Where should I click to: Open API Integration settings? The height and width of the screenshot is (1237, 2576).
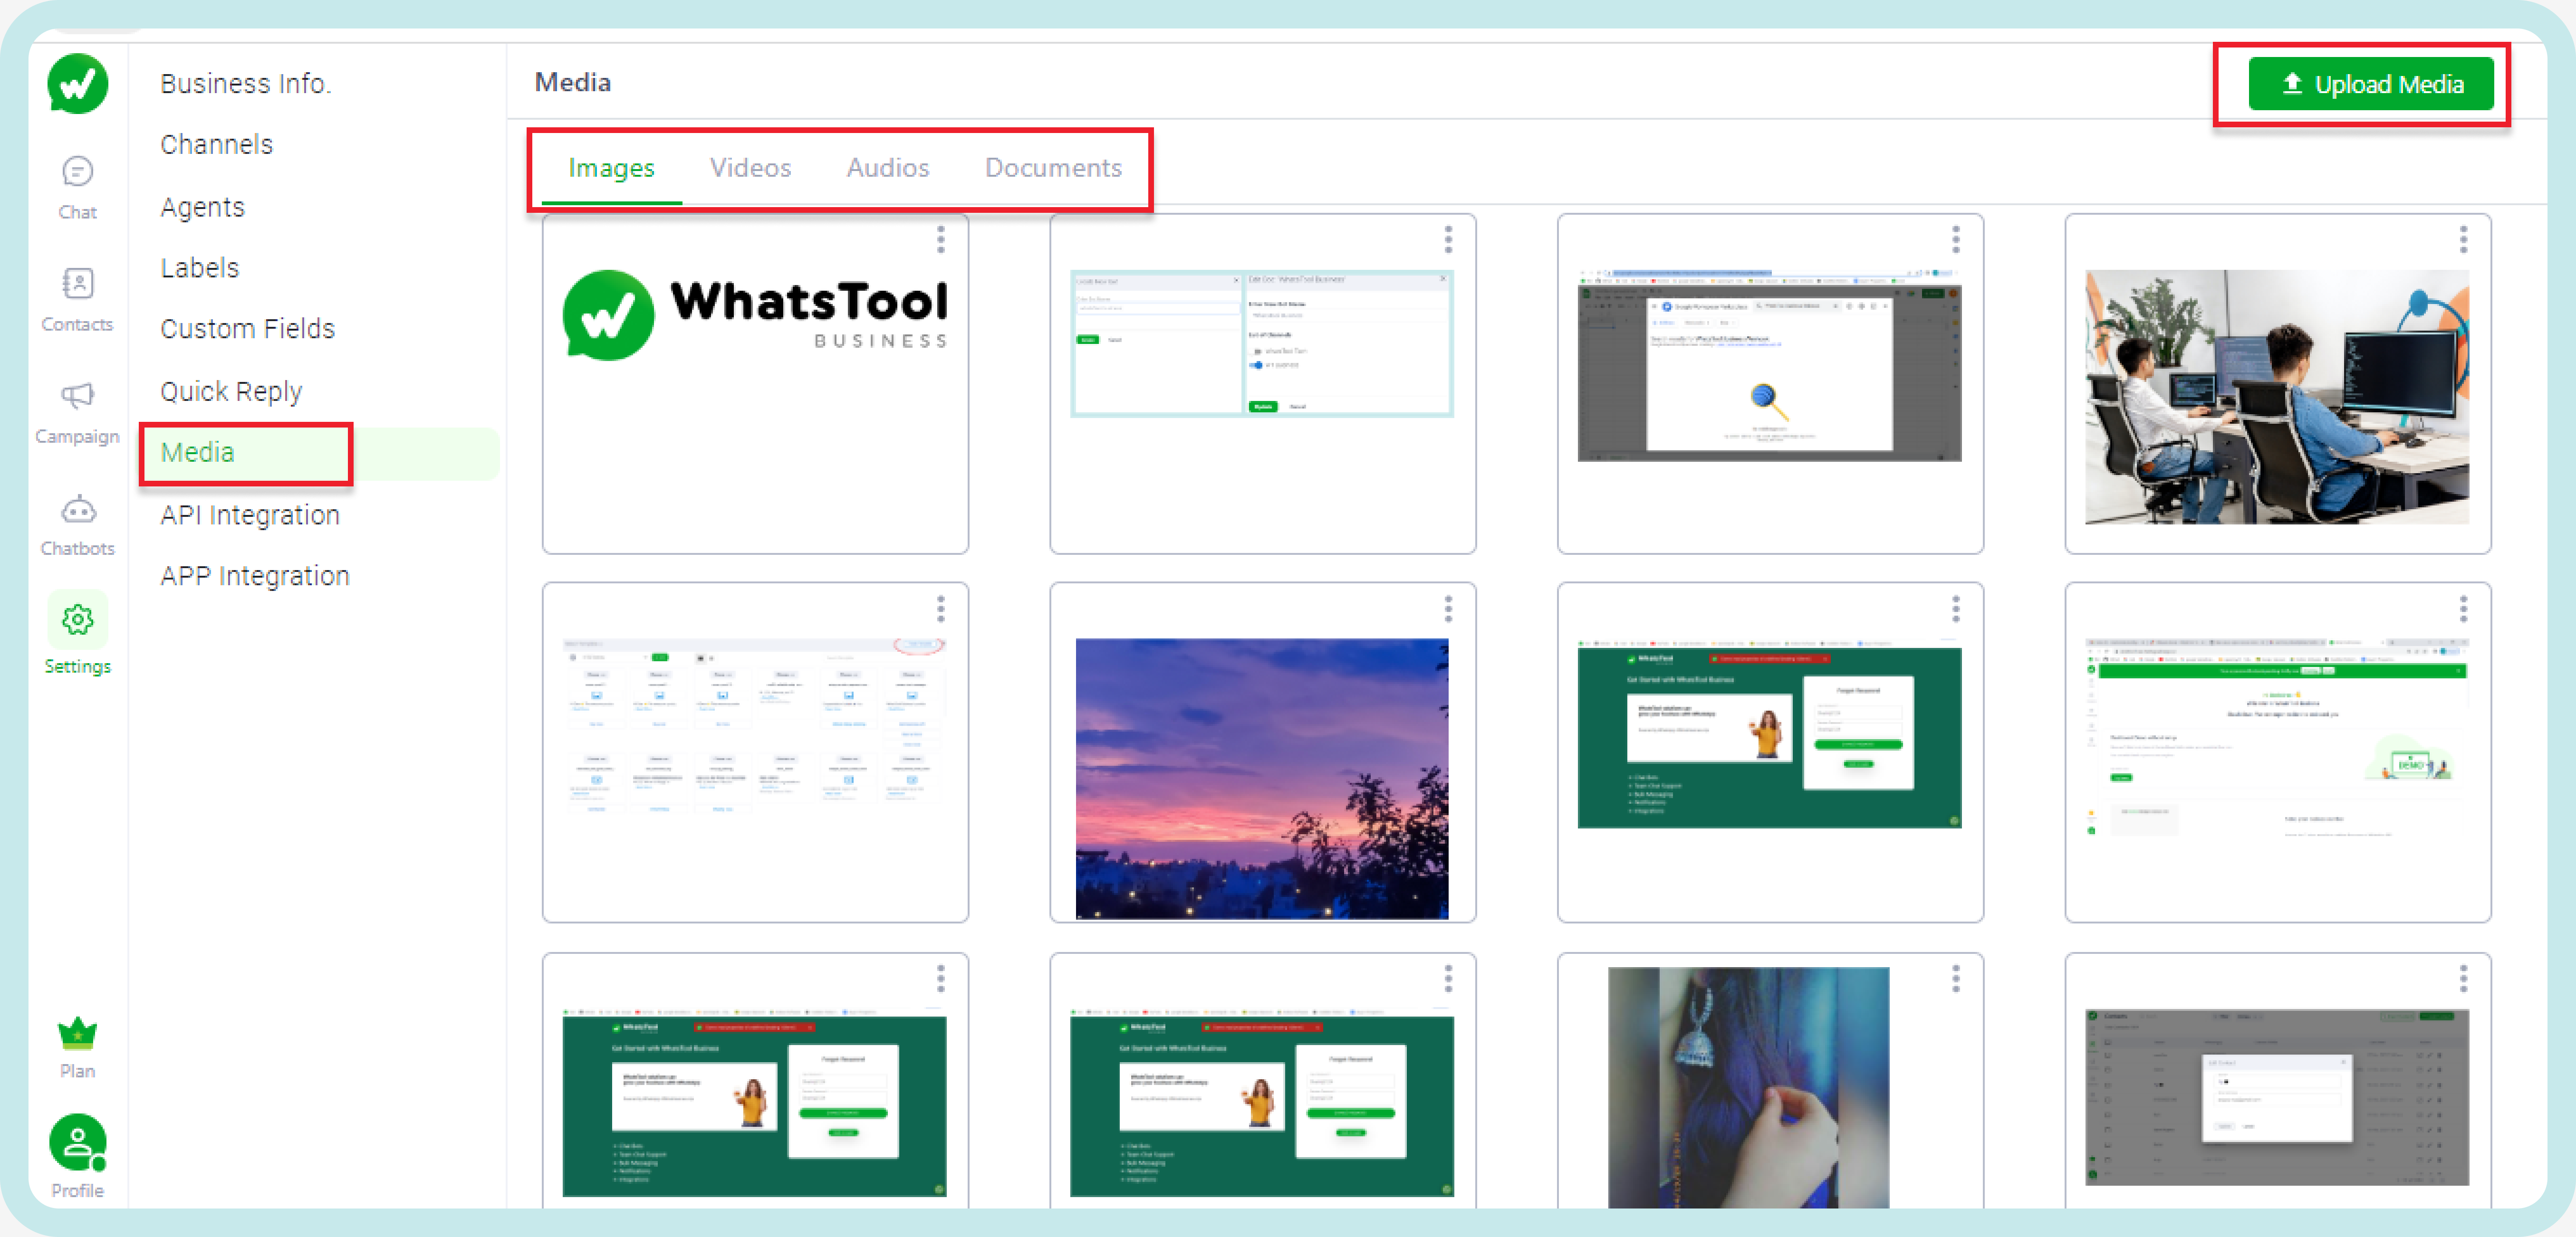click(x=250, y=514)
